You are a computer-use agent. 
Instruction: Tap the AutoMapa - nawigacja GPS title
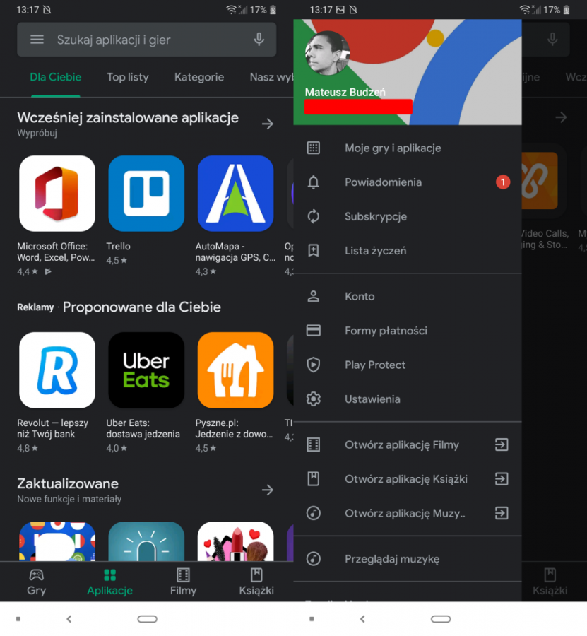point(235,252)
